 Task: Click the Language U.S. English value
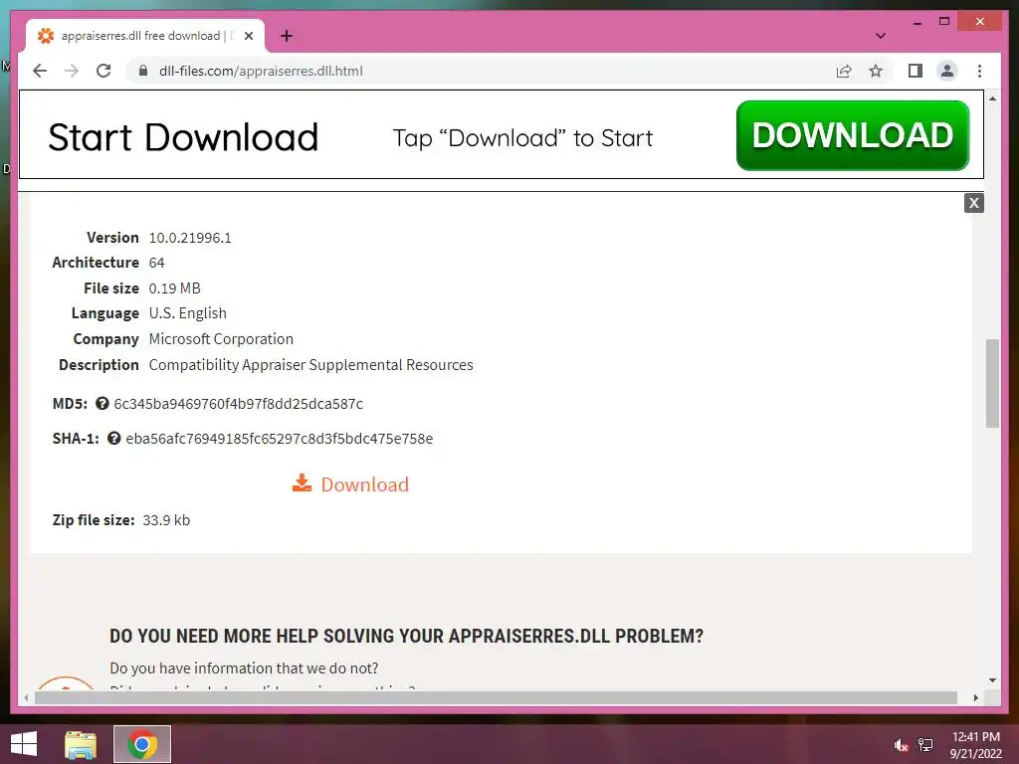(188, 313)
